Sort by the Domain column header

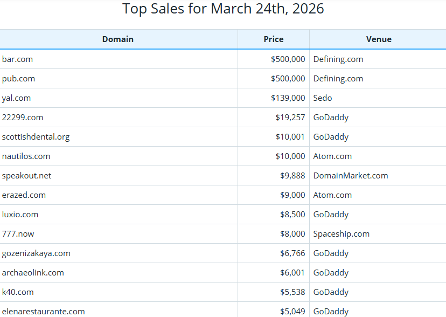click(x=118, y=39)
